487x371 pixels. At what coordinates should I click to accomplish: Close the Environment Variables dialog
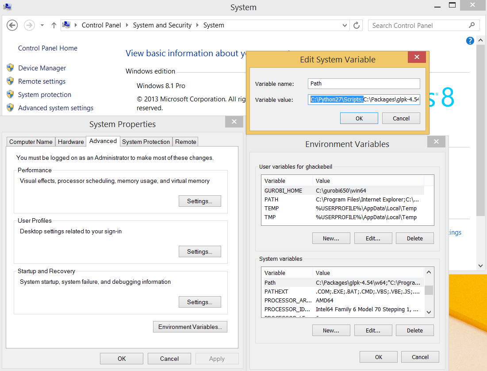(436, 142)
